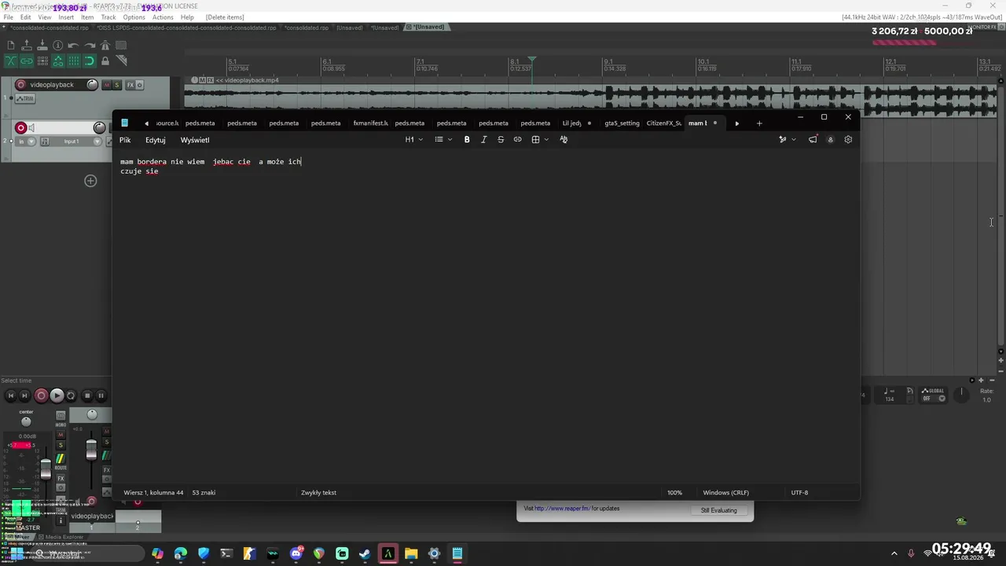This screenshot has width=1006, height=566.
Task: Toggle record monitoring speaker on track 2
Action: pyautogui.click(x=31, y=128)
